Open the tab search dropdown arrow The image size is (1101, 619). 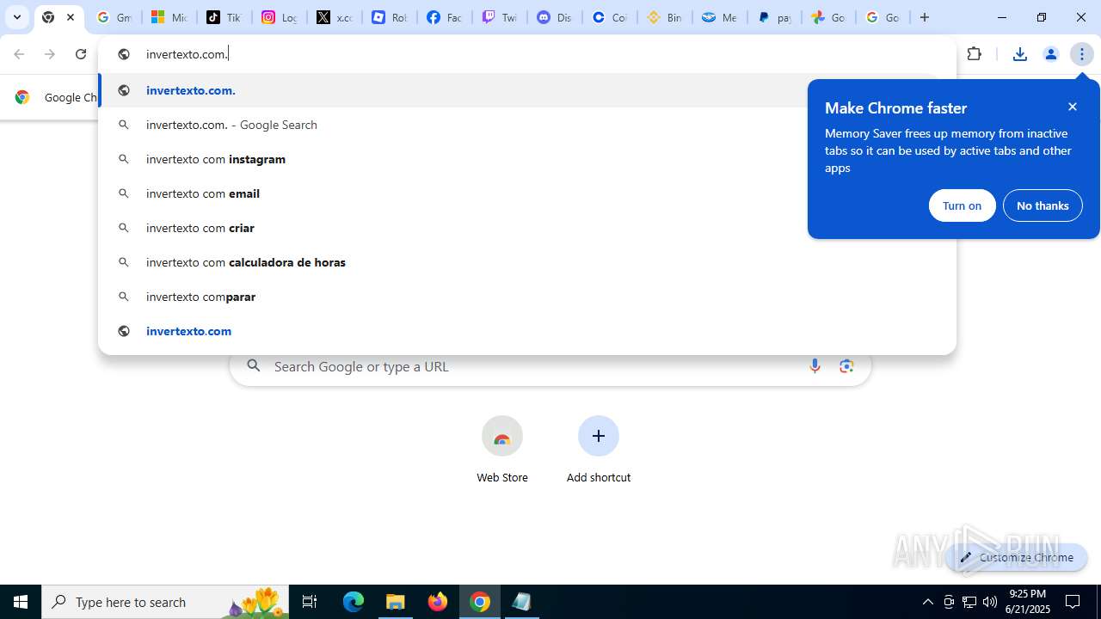pyautogui.click(x=16, y=17)
